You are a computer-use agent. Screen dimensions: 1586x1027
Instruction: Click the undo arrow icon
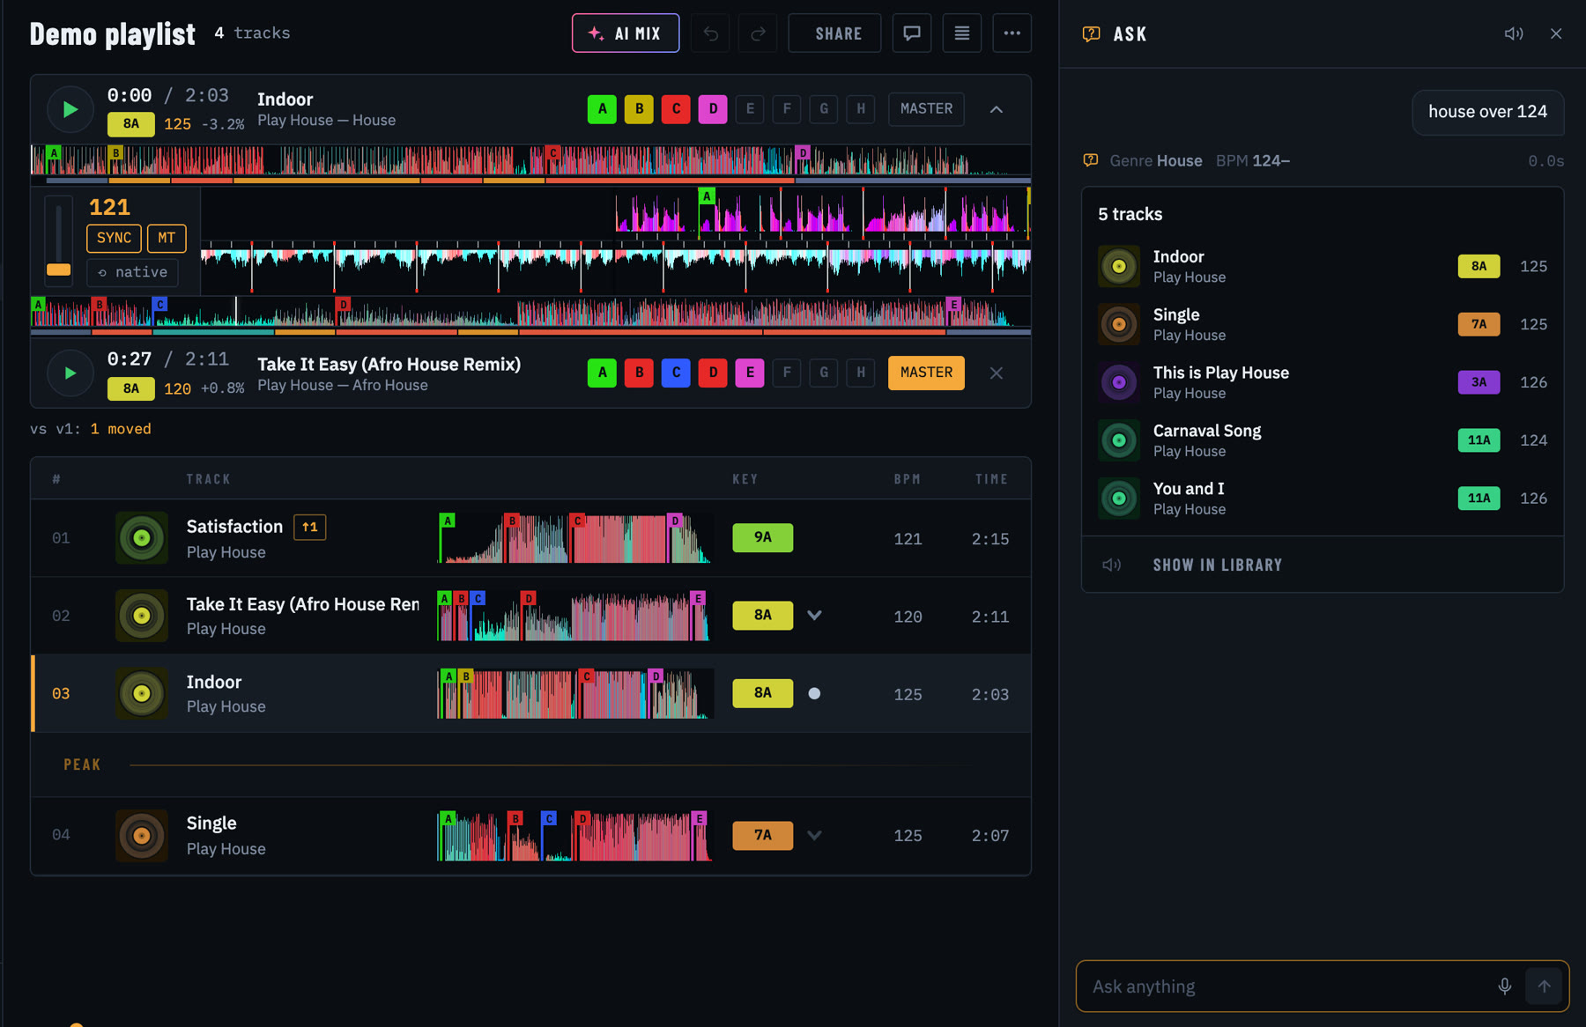click(710, 33)
